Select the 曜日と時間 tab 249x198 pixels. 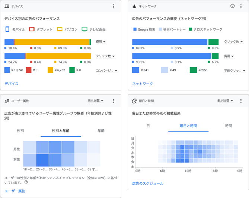[x=188, y=126]
